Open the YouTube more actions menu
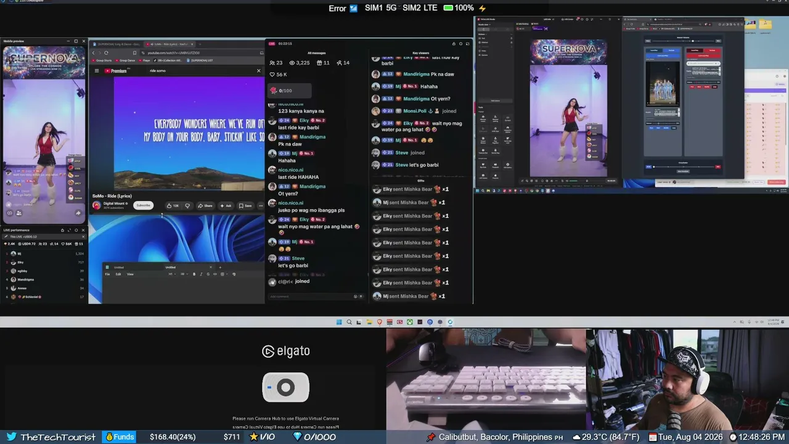The height and width of the screenshot is (444, 789). tap(260, 205)
